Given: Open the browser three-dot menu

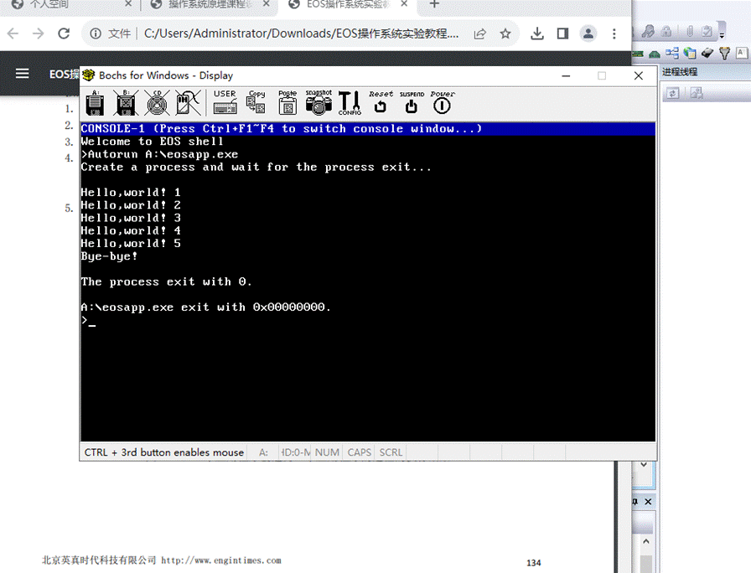Looking at the screenshot, I should [x=614, y=34].
